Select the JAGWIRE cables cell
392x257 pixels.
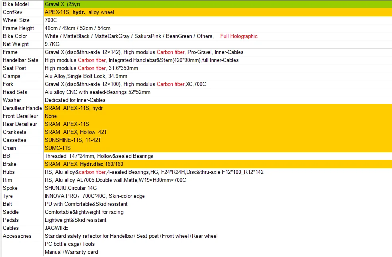[218, 228]
